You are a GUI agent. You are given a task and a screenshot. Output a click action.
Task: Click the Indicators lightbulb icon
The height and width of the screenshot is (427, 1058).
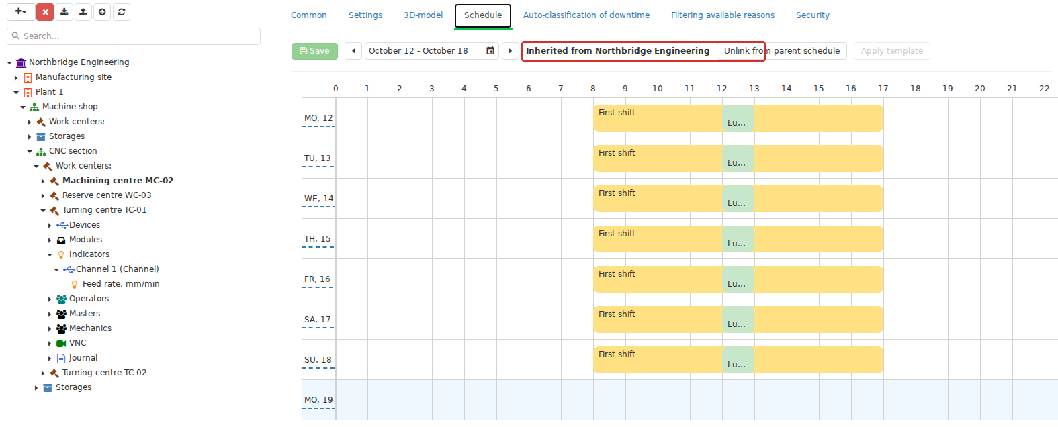tap(61, 254)
